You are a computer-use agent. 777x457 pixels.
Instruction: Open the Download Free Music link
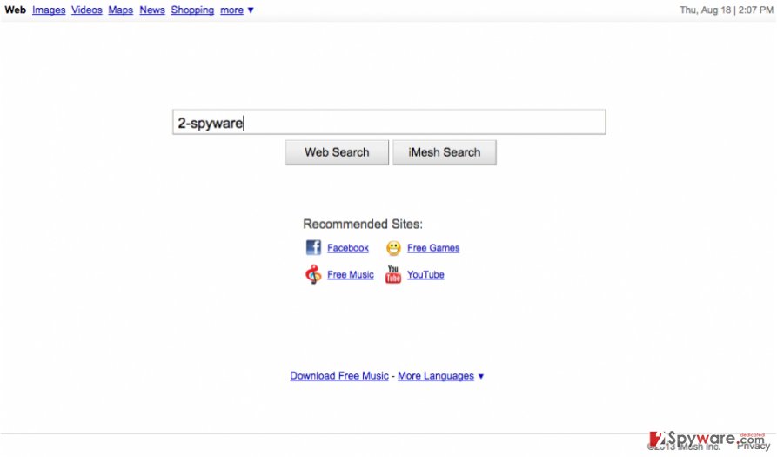(339, 376)
